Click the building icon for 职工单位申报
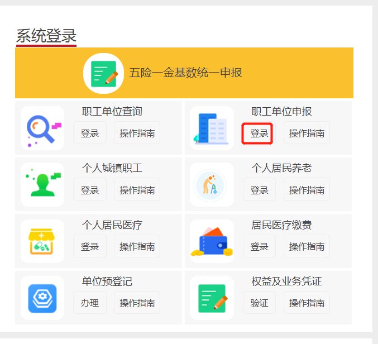Image resolution: width=378 pixels, height=344 pixels. pos(212,128)
